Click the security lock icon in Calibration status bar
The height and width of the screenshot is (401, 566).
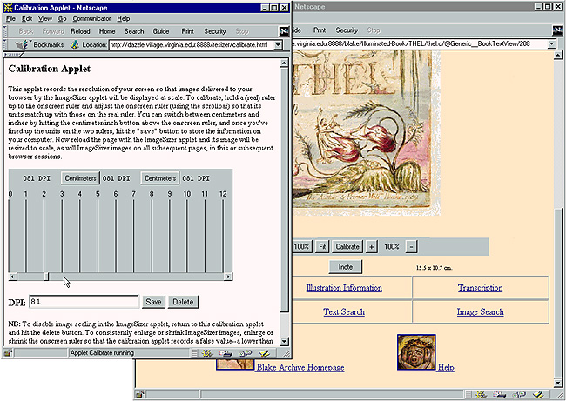pos(8,352)
